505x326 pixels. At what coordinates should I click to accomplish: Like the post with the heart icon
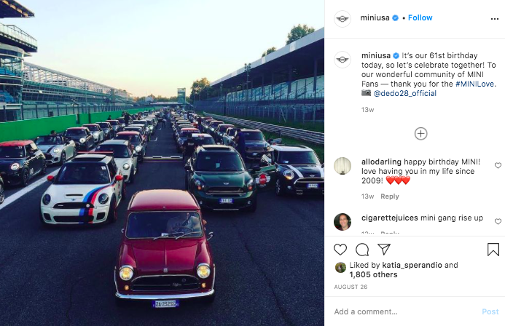tap(340, 250)
